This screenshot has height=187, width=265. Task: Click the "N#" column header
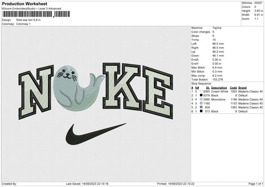tap(197, 88)
